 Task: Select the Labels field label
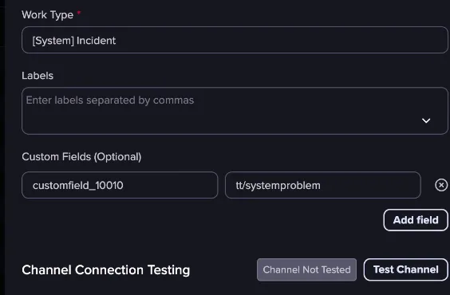(37, 76)
